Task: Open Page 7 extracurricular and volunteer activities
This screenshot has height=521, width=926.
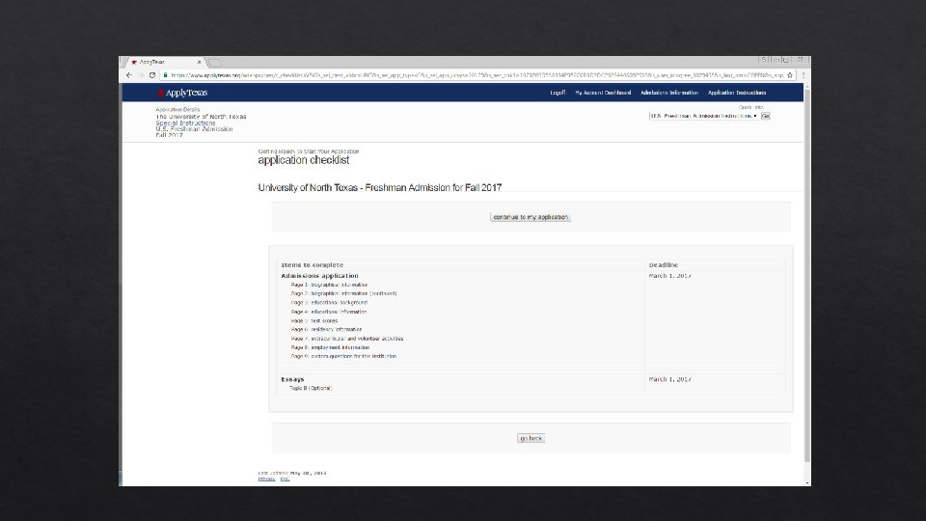Action: pos(346,339)
